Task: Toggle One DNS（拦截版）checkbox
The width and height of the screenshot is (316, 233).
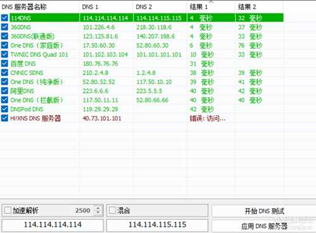Action: 4,100
